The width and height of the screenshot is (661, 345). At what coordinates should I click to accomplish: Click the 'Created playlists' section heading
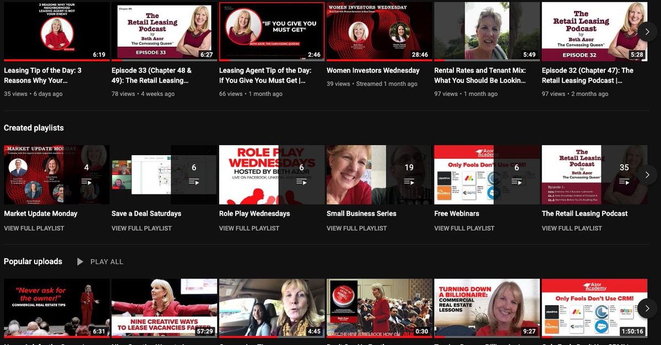pos(34,128)
